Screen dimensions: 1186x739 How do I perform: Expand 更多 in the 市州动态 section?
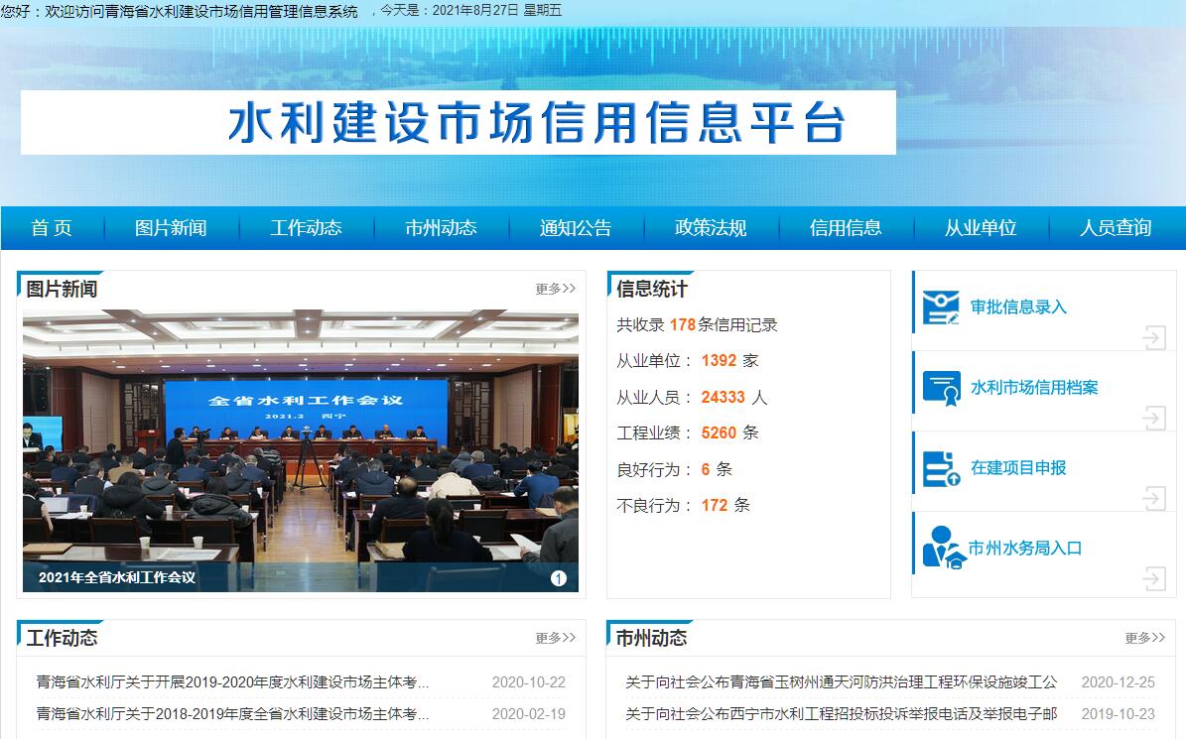[x=1144, y=638]
